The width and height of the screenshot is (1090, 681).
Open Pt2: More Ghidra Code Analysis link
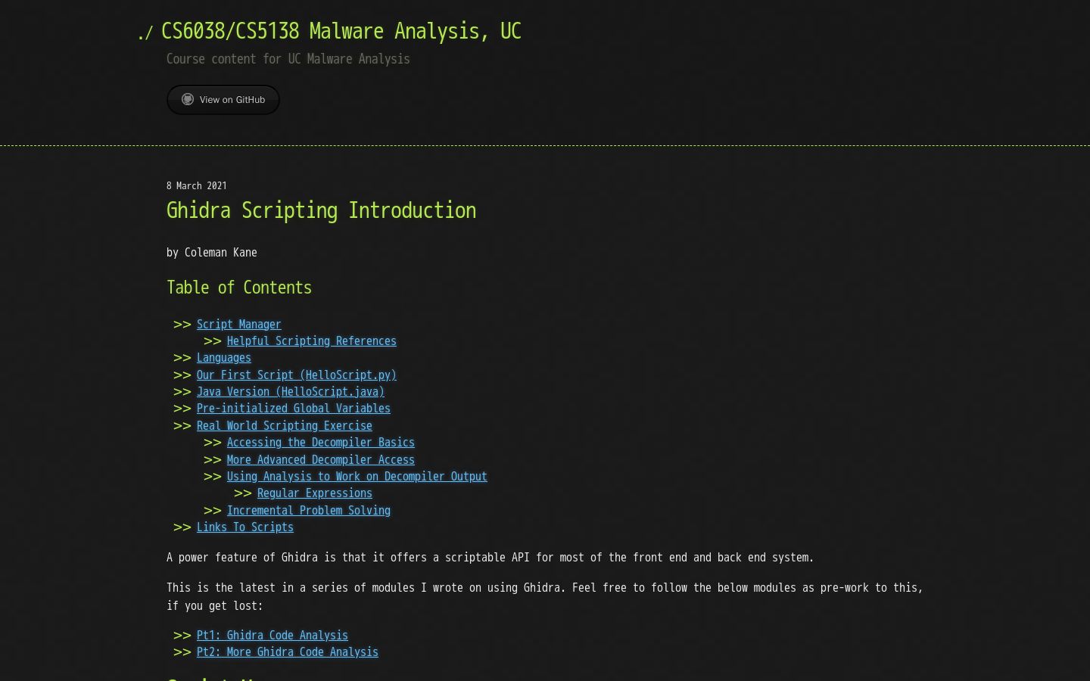pyautogui.click(x=288, y=652)
